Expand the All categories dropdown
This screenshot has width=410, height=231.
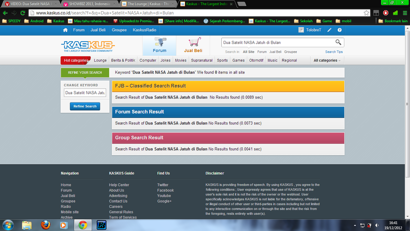pos(327,60)
